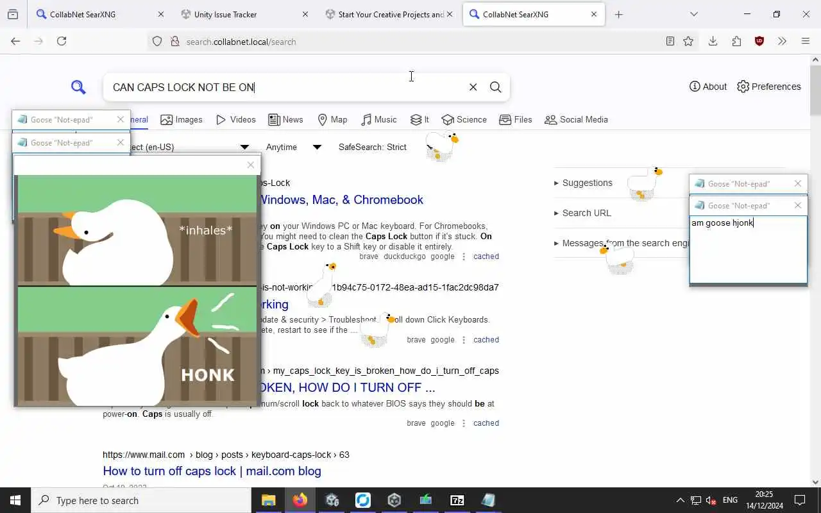821x513 pixels.
Task: Open site permissions lock icon
Action: [x=174, y=41]
